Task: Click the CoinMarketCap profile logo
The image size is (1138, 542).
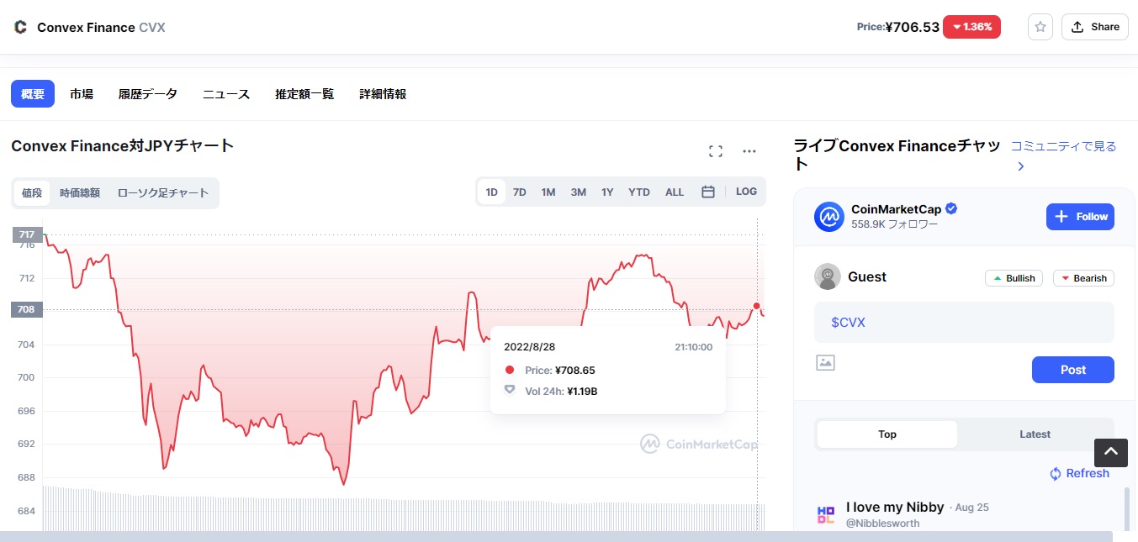Action: click(x=828, y=217)
